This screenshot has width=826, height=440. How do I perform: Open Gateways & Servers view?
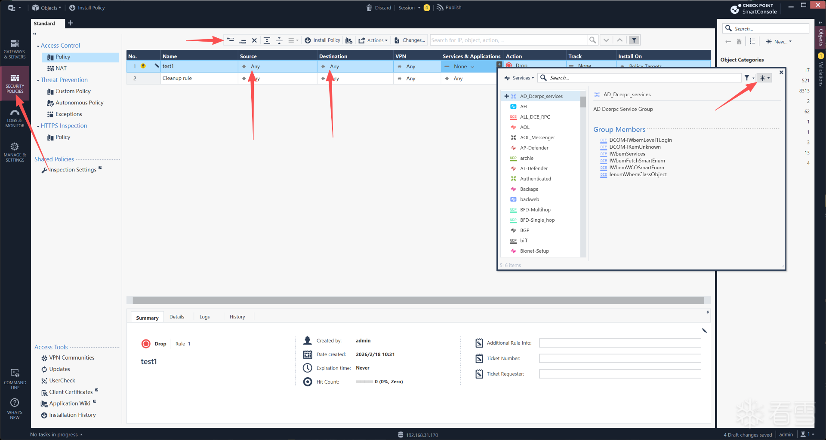(15, 49)
